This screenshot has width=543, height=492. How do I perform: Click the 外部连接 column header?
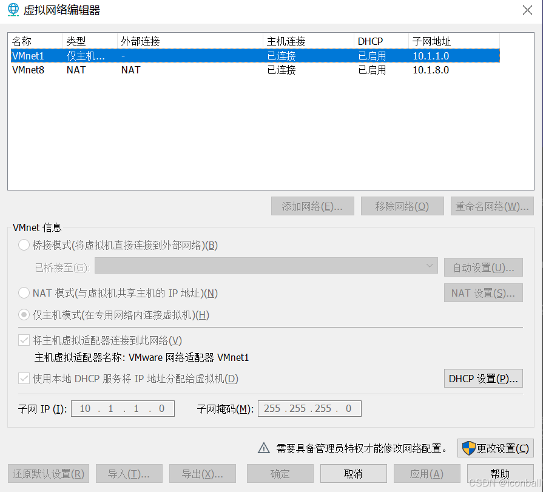tap(190, 41)
